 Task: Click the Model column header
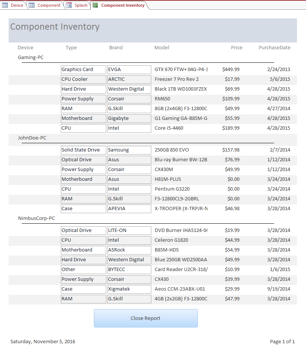pos(162,47)
